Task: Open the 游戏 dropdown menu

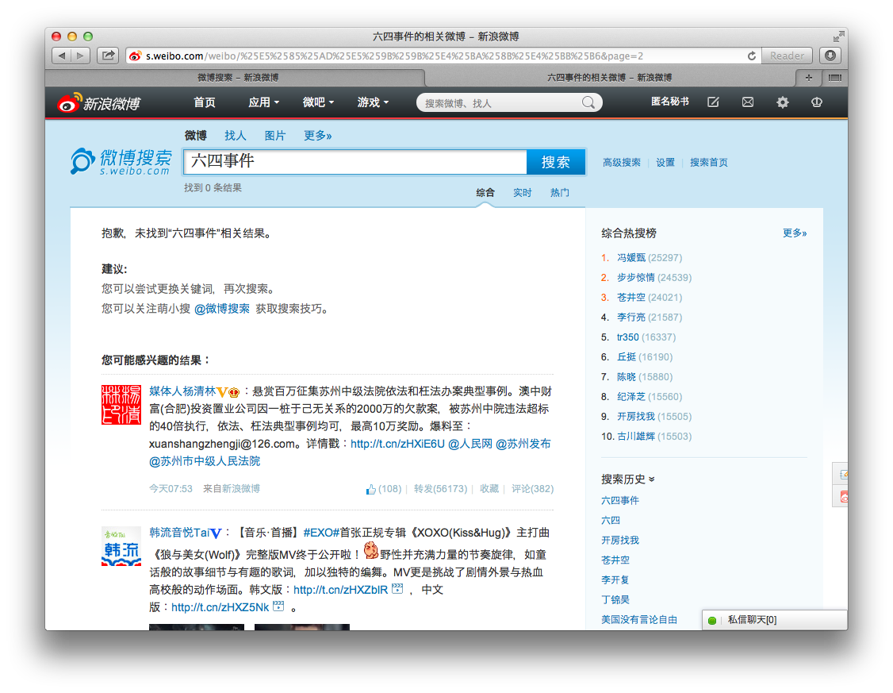Action: 373,102
